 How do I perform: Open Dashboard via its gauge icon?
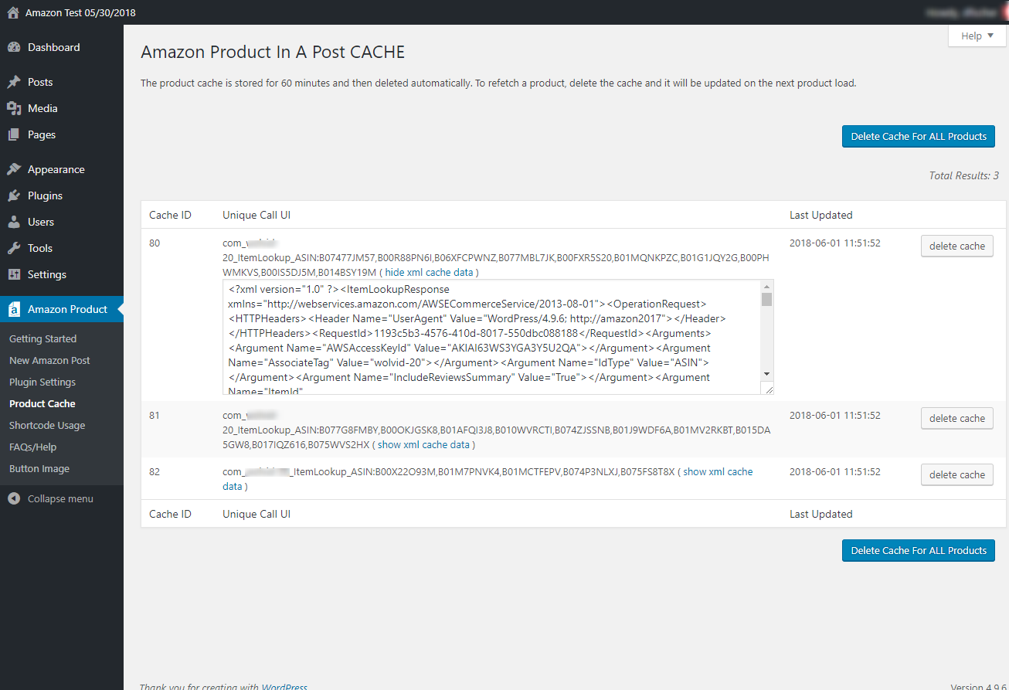[14, 47]
